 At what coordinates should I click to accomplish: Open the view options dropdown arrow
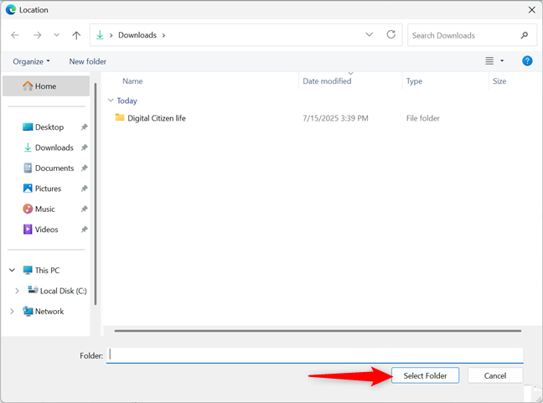(502, 61)
